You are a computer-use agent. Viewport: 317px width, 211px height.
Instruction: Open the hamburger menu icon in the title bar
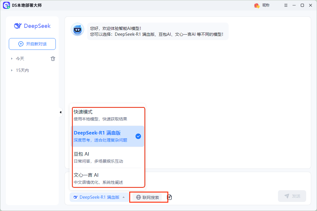[286, 6]
